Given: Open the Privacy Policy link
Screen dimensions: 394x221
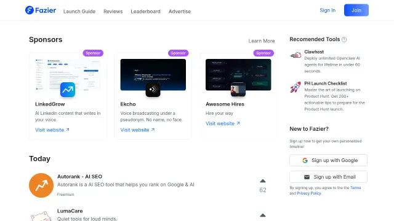Looking at the screenshot, I should 309,193.
